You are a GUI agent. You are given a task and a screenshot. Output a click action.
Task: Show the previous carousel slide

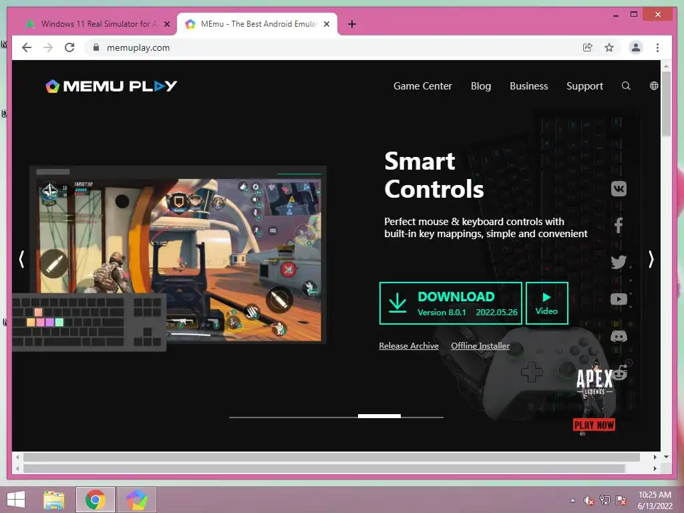[x=21, y=259]
